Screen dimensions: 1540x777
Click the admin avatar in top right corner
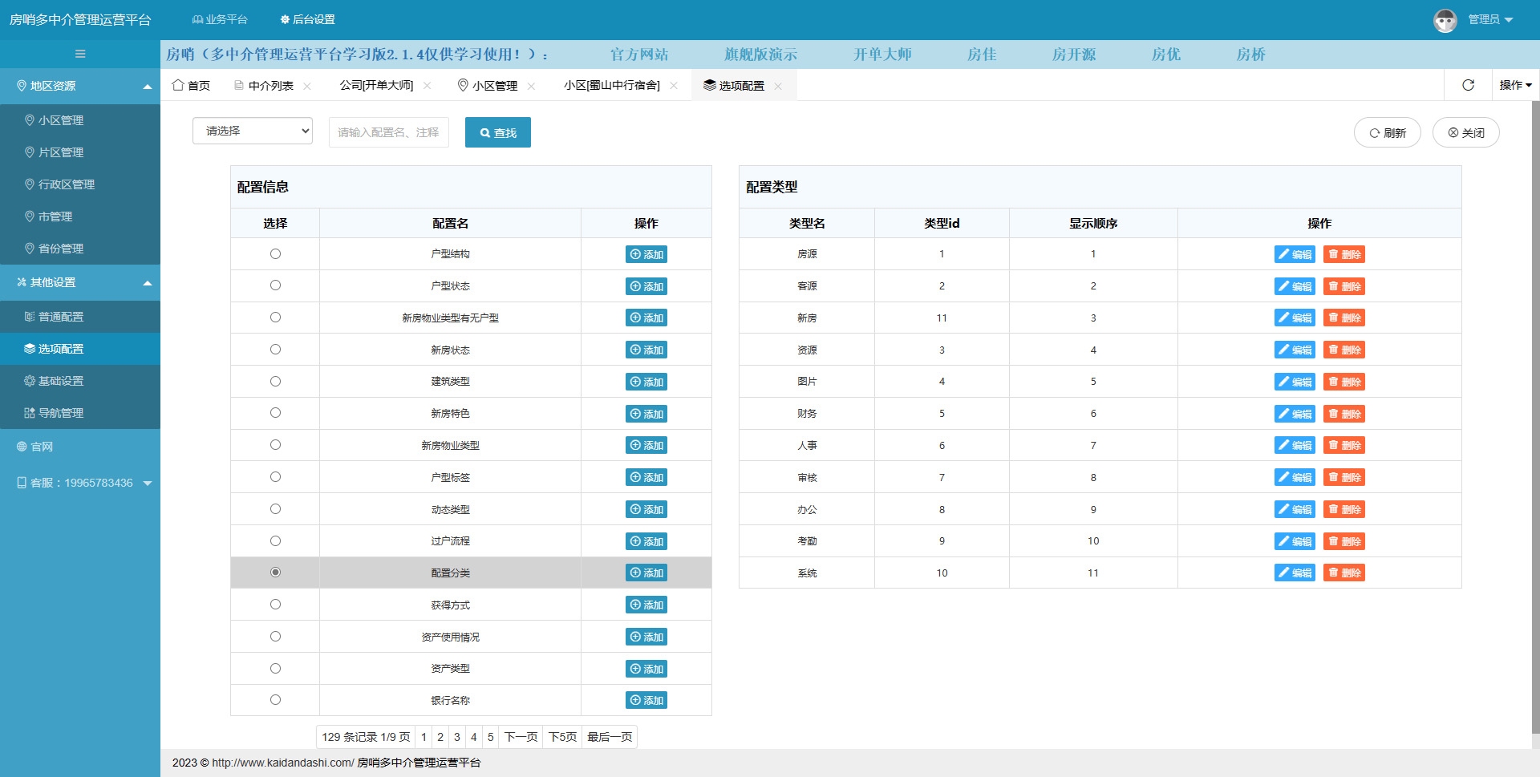(1445, 19)
